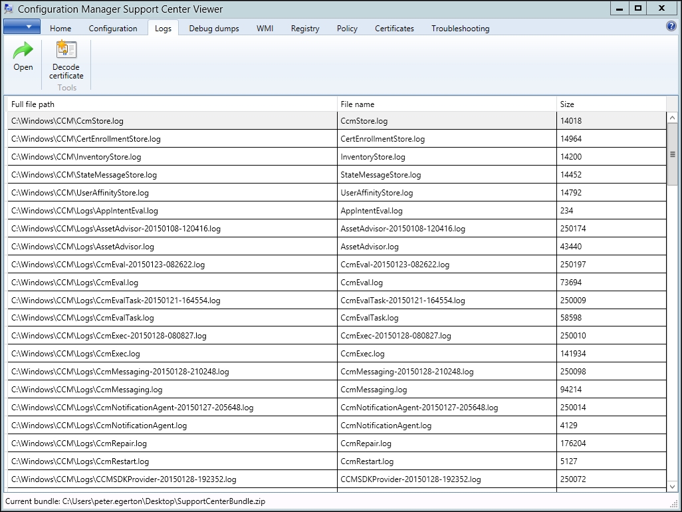Viewport: 682px width, 512px height.
Task: Switch to the Debug dumps tab
Action: point(213,29)
